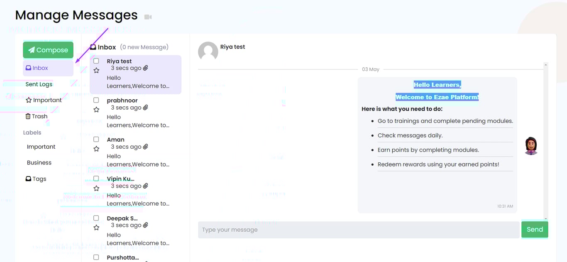Open the Inbox folder in sidebar
The image size is (567, 262).
pyautogui.click(x=48, y=68)
